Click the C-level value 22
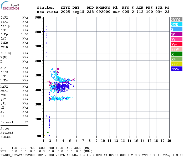Screen dimensions: 184x157 [26, 122]
